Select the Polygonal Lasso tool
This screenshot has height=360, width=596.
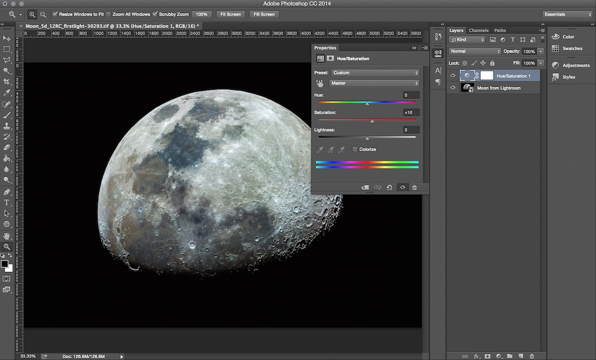[x=7, y=60]
